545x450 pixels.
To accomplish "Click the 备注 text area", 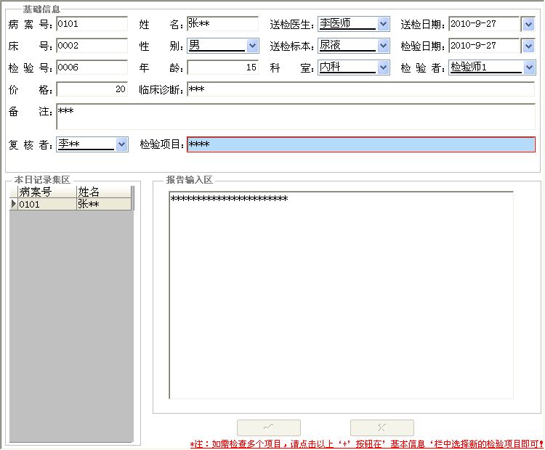I will [296, 116].
